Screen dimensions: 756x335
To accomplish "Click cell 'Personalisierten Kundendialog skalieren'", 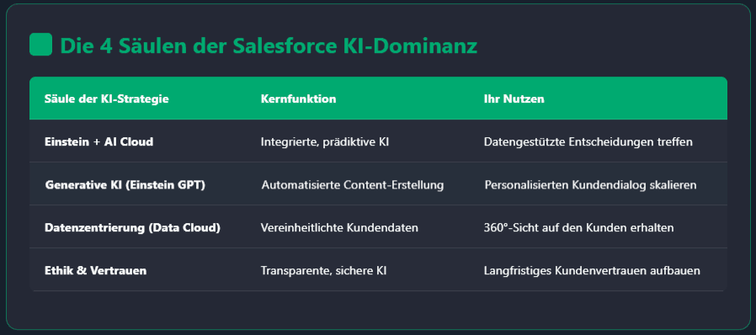I will (x=591, y=185).
